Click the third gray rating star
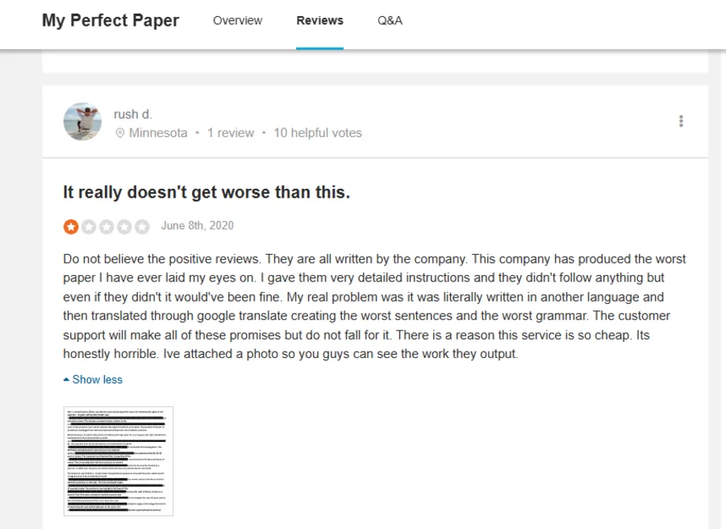 (x=106, y=227)
